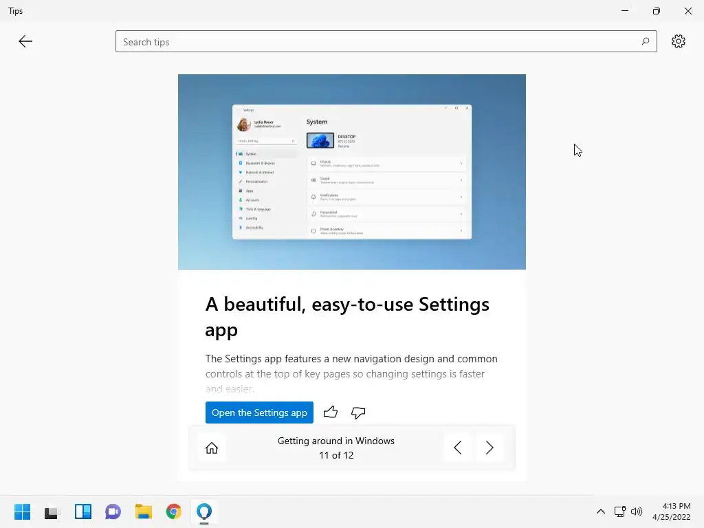Go back using the back arrow
This screenshot has width=704, height=528.
pyautogui.click(x=25, y=41)
